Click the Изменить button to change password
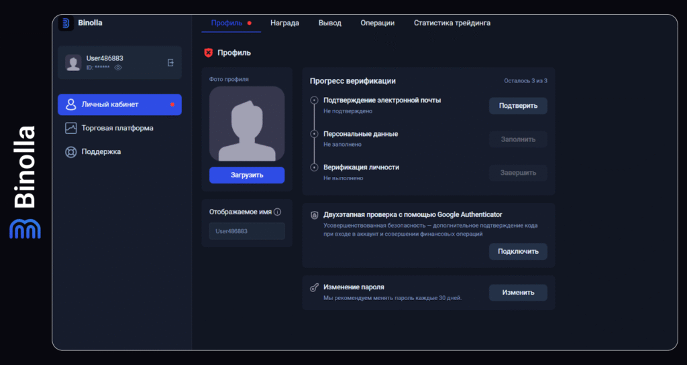 [x=517, y=293]
